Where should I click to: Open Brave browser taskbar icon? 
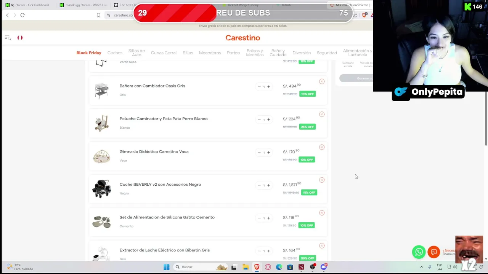coord(257,267)
